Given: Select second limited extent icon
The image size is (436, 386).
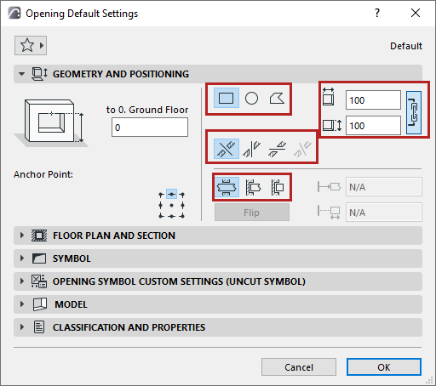Looking at the screenshot, I should tap(252, 187).
